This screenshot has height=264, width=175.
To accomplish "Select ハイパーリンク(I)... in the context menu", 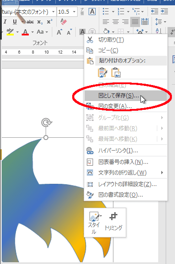I will click(126, 151).
